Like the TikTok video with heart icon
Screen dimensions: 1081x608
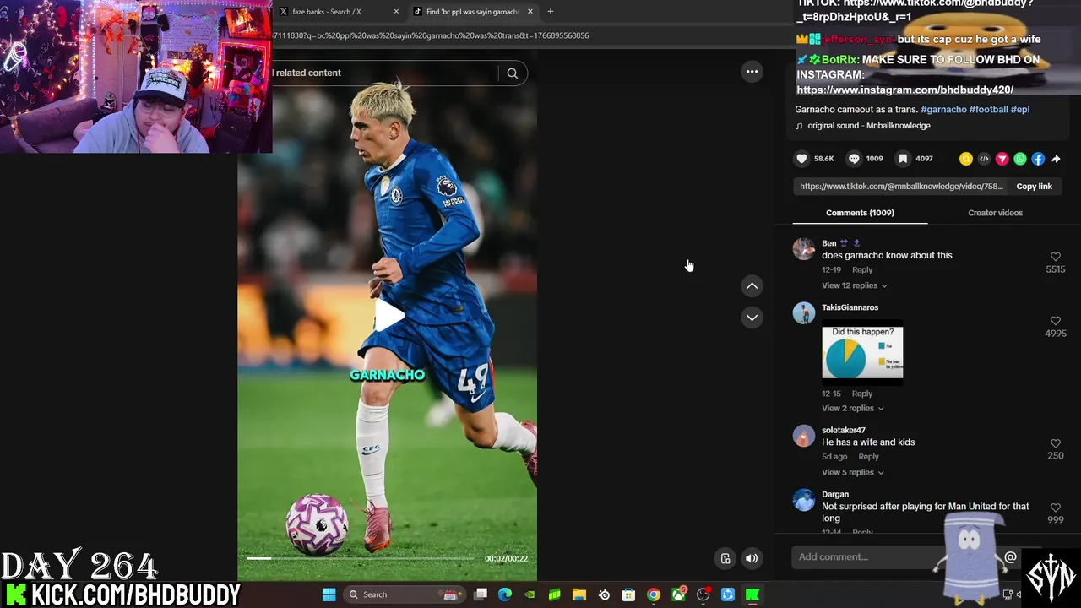pos(801,159)
